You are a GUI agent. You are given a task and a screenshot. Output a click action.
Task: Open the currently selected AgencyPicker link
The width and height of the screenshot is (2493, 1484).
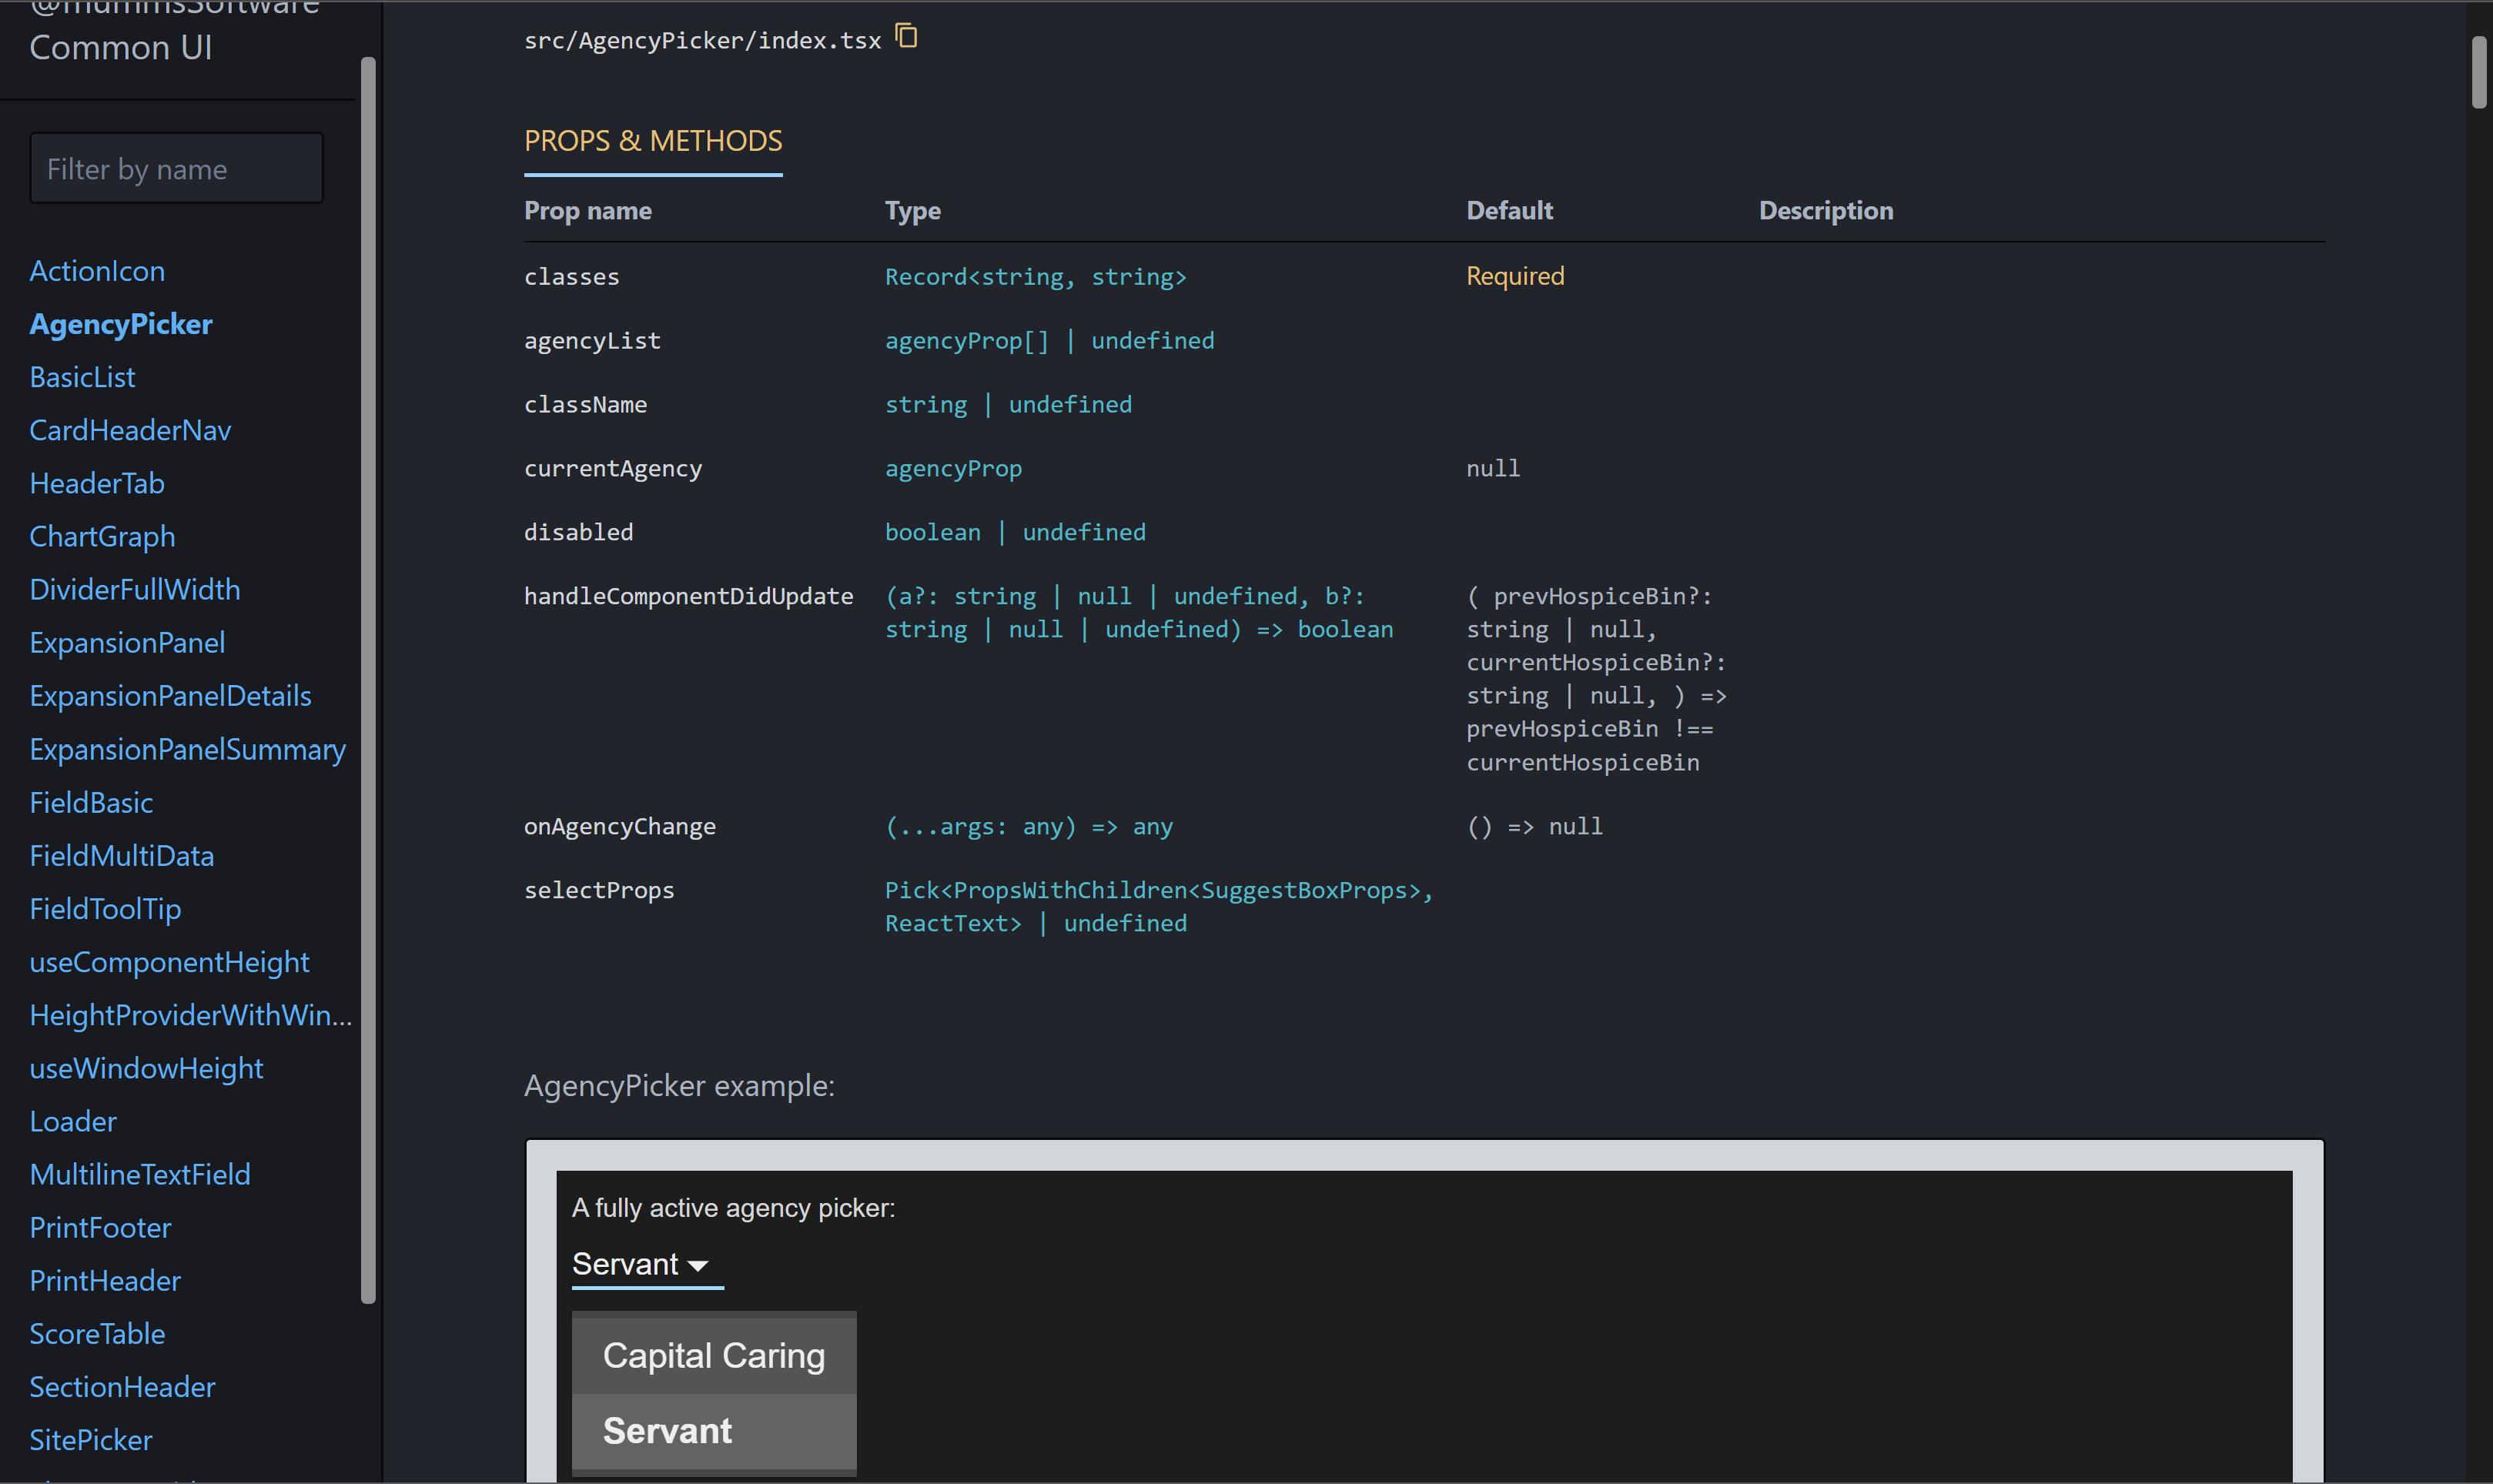tap(121, 324)
